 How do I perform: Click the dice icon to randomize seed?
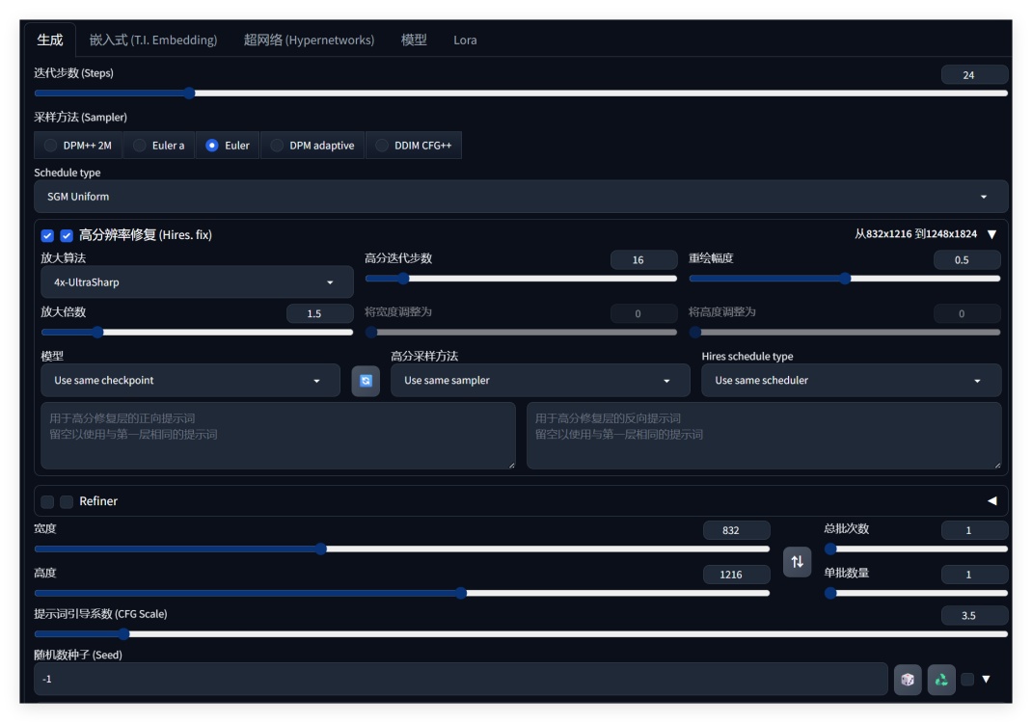click(x=908, y=680)
